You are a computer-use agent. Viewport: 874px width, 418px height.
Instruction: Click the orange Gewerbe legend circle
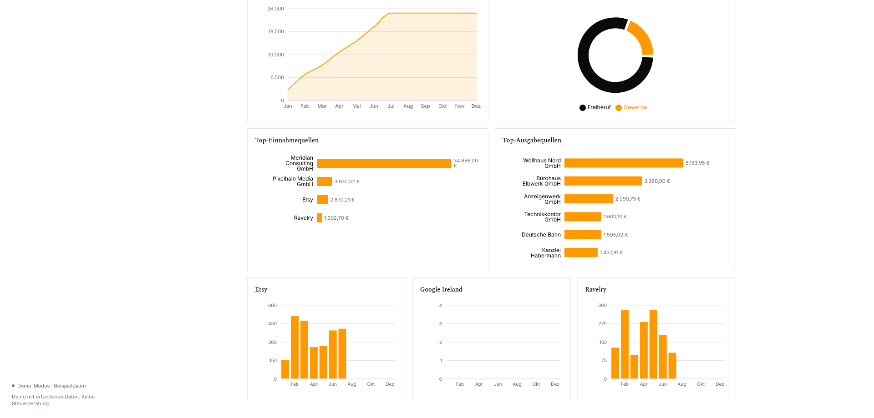pos(619,108)
